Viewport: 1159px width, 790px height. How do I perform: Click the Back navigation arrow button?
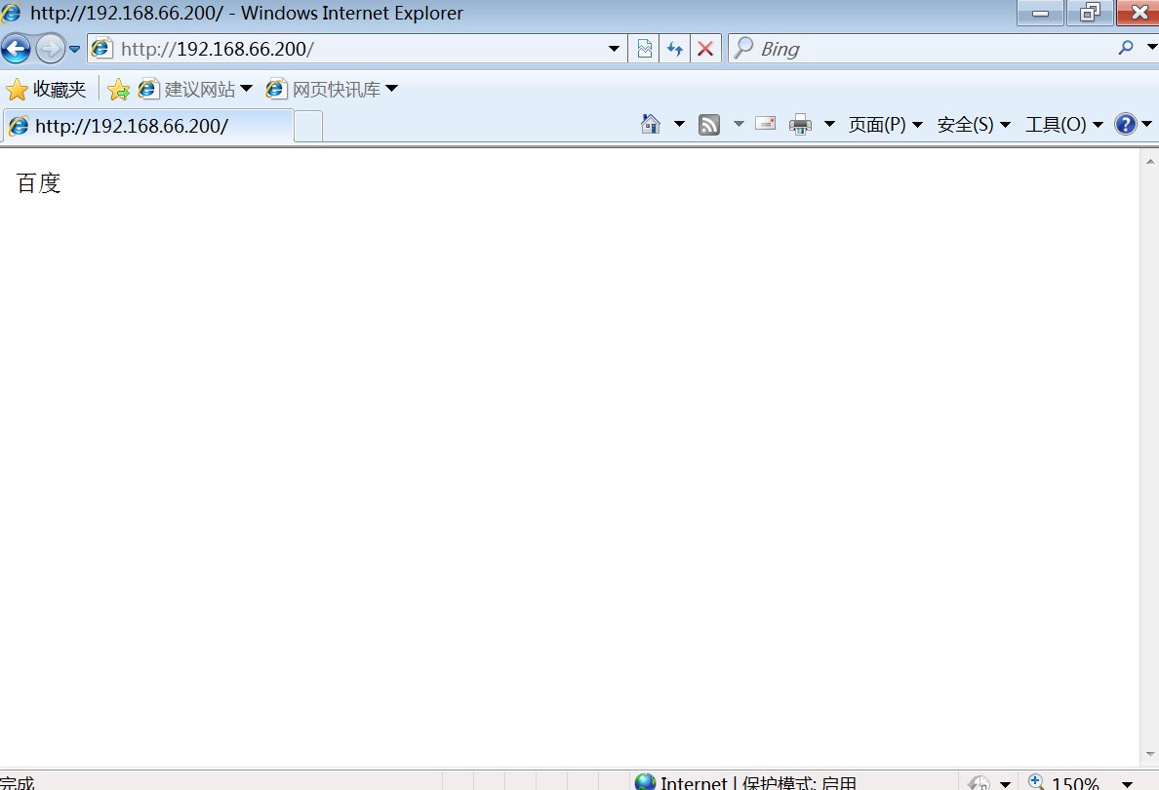coord(16,49)
